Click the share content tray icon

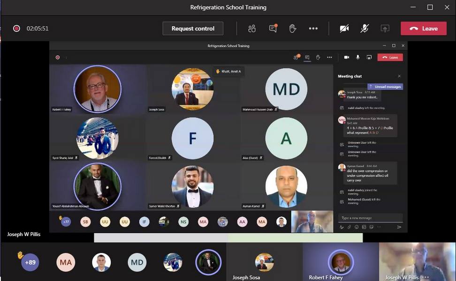tap(385, 29)
